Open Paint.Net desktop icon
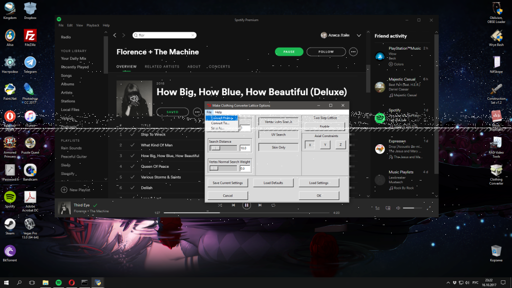Viewport: 512px width, 288px height. (x=10, y=92)
